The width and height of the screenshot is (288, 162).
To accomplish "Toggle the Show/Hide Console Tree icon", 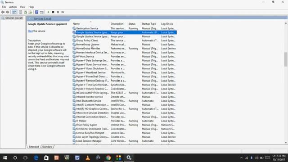I will coord(14,12).
